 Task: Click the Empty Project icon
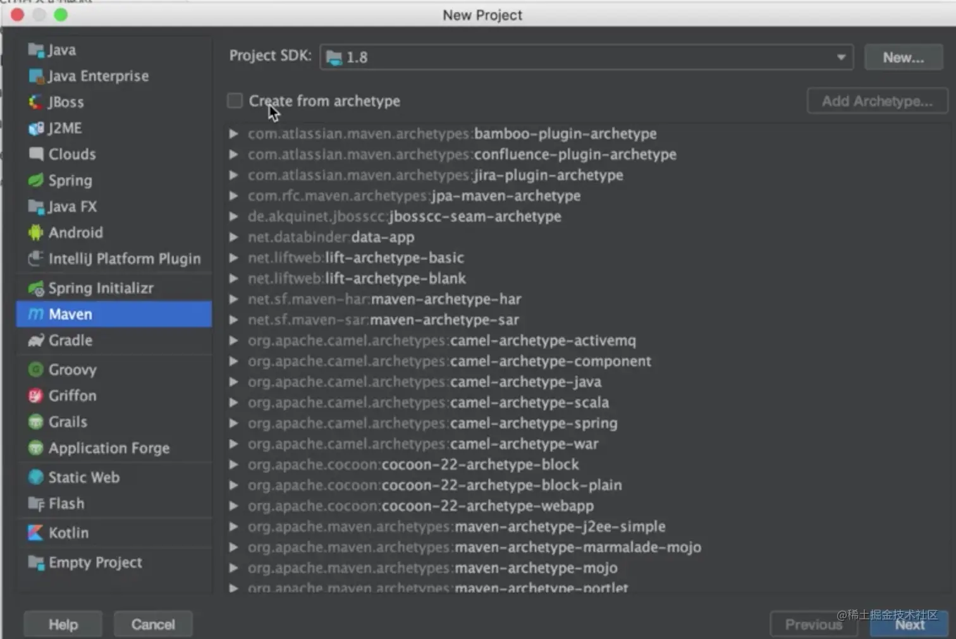[36, 563]
